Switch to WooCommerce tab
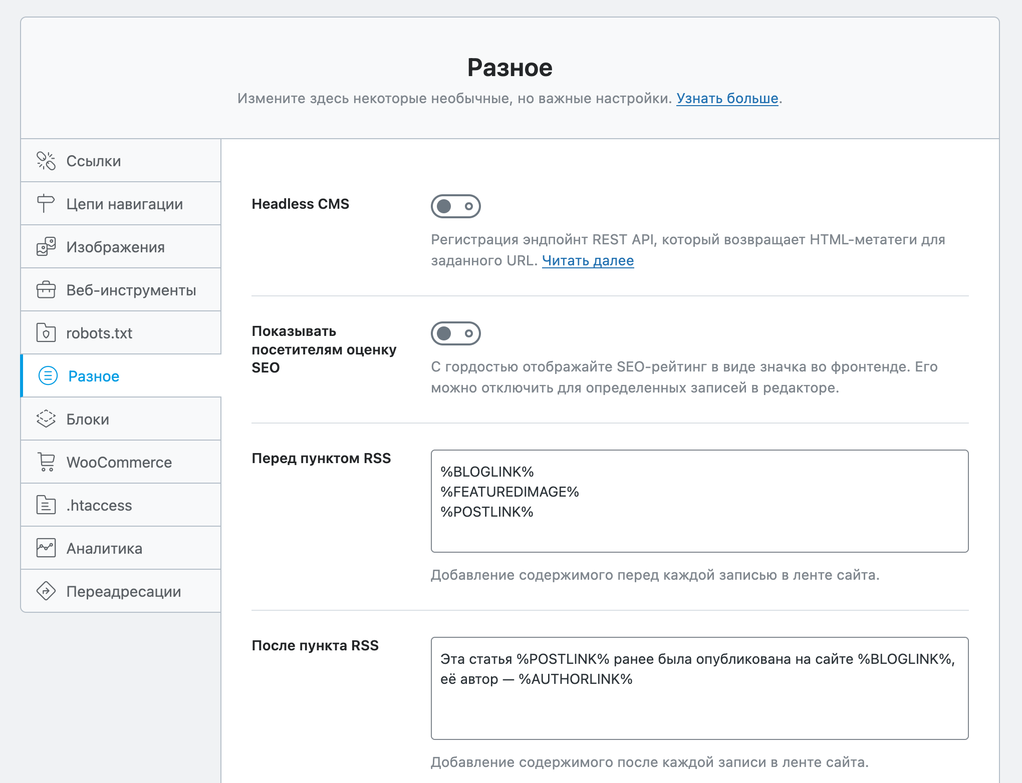This screenshot has height=783, width=1022. (x=121, y=462)
